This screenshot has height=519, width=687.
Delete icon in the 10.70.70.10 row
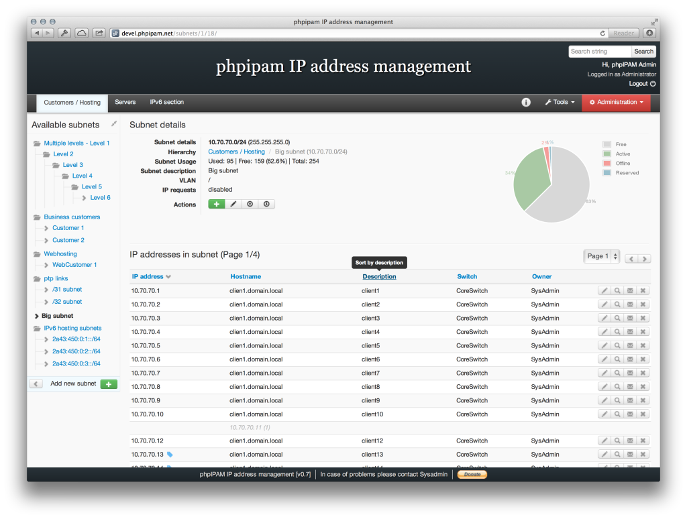point(643,414)
